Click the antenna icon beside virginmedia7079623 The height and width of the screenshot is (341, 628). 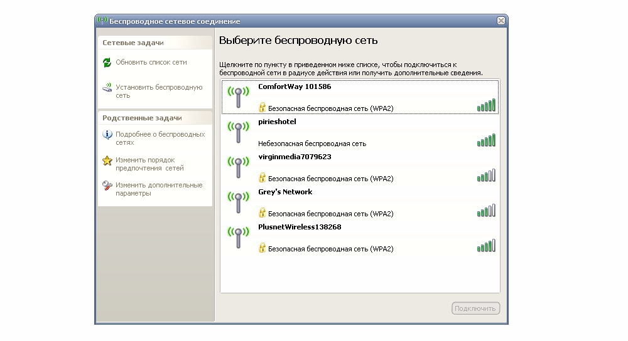238,167
